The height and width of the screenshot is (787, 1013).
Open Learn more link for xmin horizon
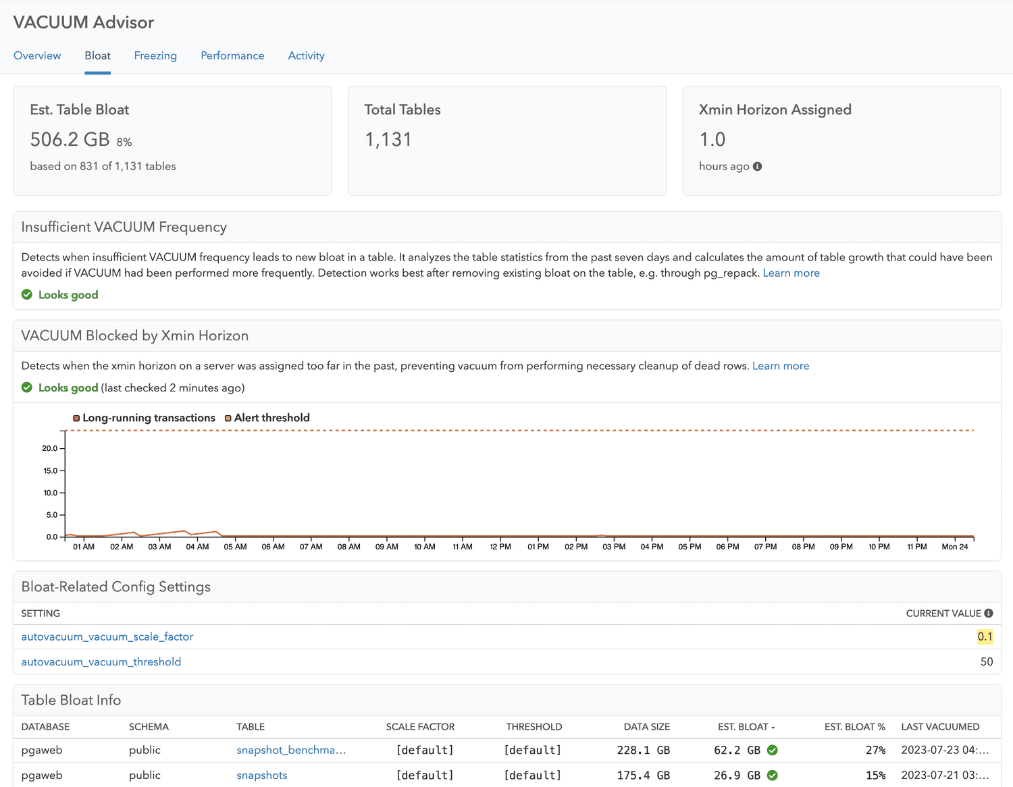click(x=781, y=366)
